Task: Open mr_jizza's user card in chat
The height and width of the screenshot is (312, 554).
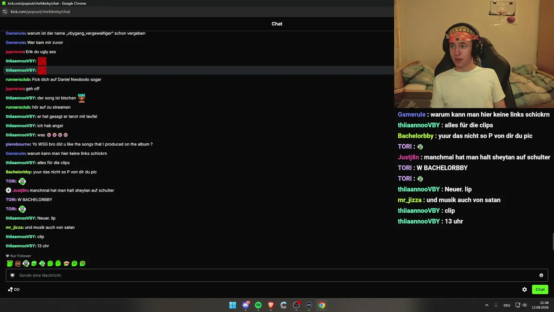Action: tap(14, 227)
